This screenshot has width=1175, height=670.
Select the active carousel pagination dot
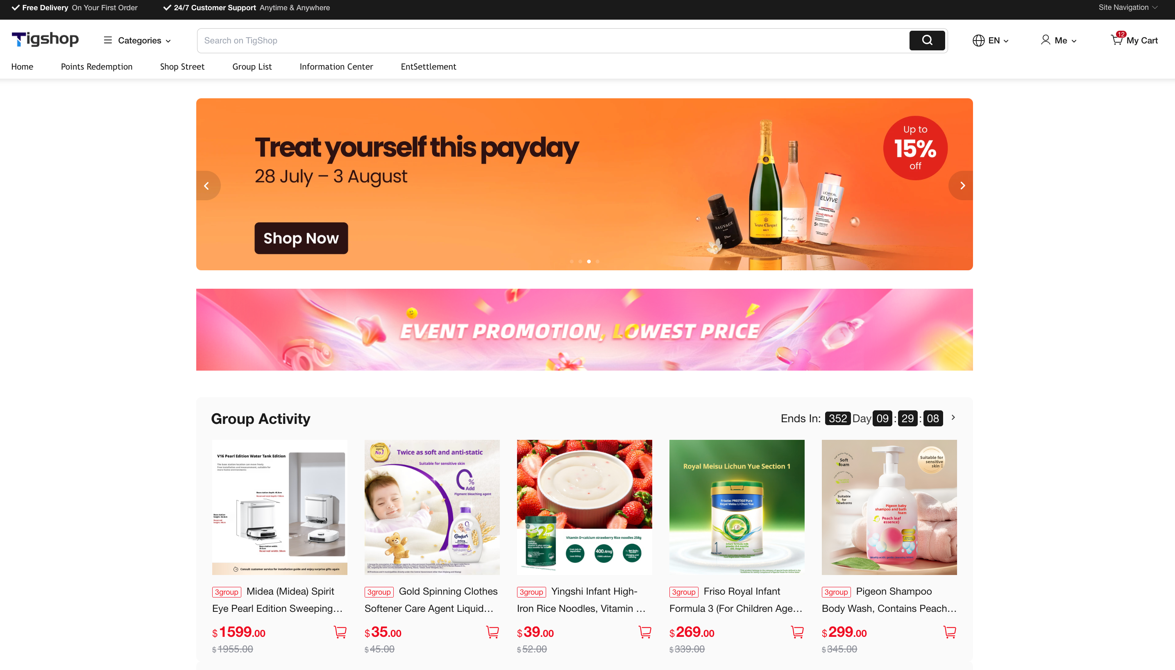[x=589, y=261]
